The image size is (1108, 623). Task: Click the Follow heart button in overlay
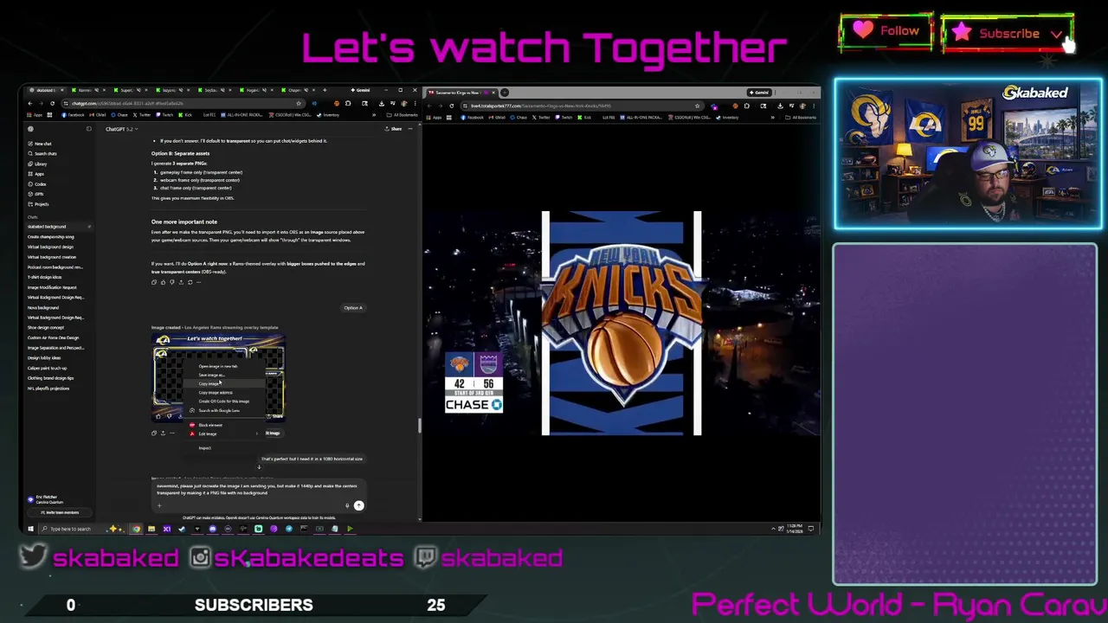886,33
